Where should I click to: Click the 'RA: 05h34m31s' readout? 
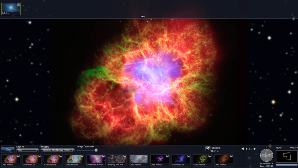tap(266, 164)
